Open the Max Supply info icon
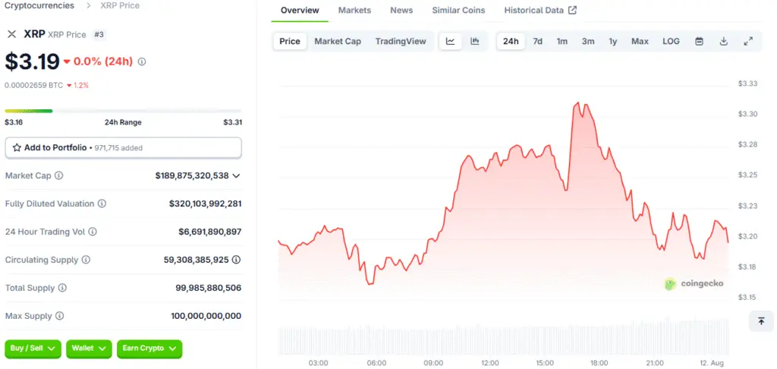This screenshot has height=369, width=777. (x=59, y=316)
